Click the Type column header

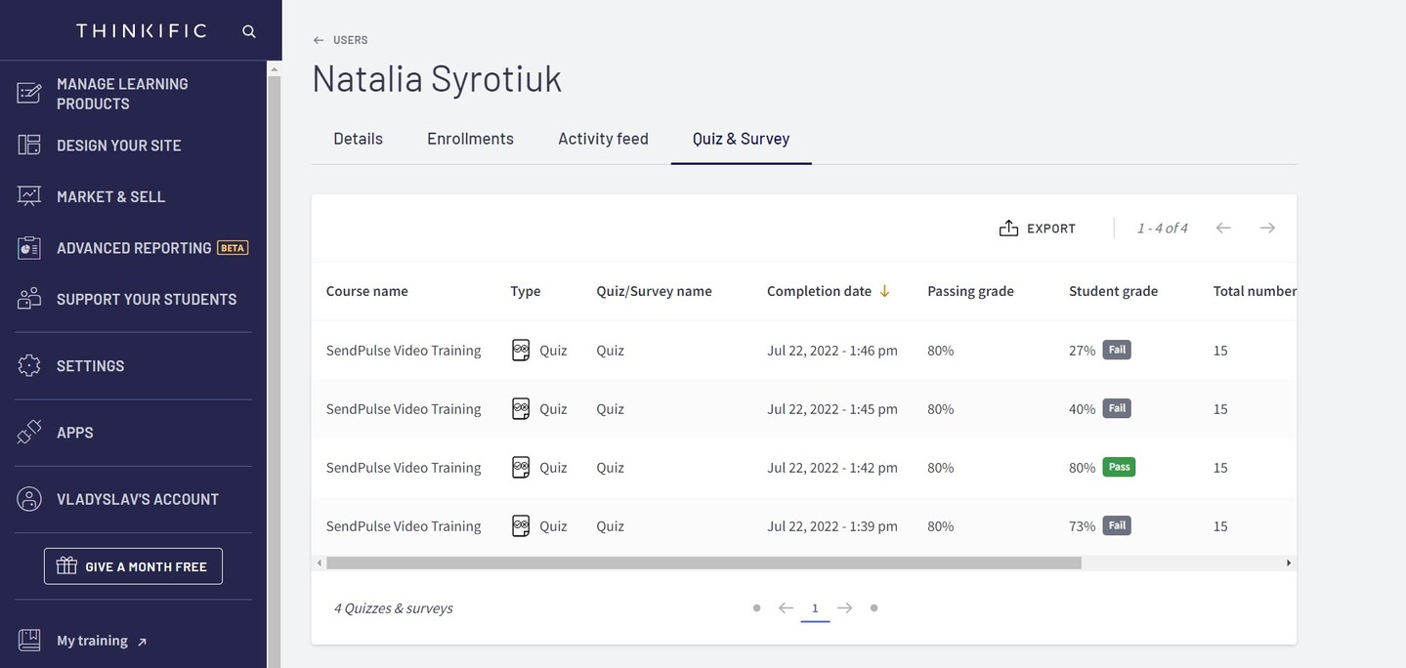pos(526,291)
